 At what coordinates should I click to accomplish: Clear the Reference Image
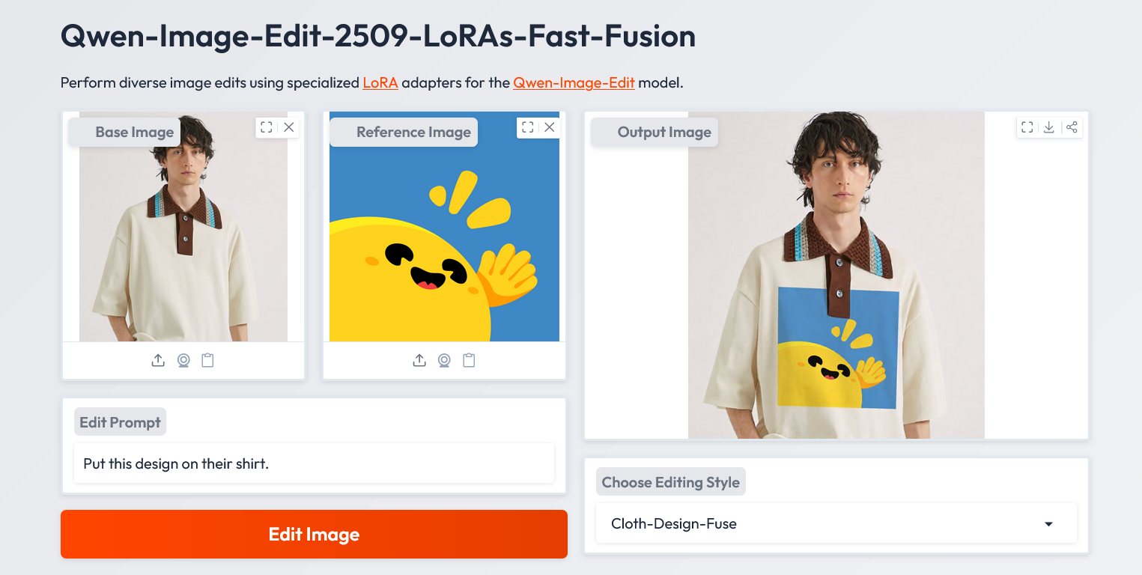tap(550, 127)
